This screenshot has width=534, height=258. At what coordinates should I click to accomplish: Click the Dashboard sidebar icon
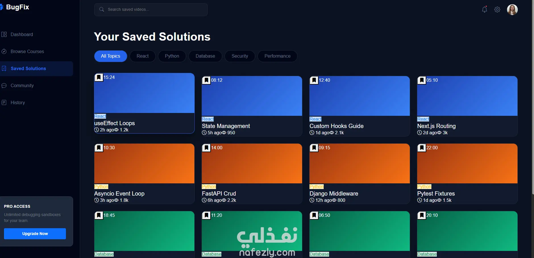pos(4,34)
